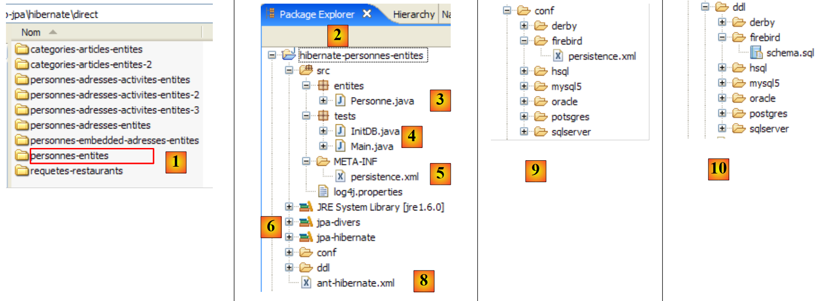Click the log4j.properties file icon
This screenshot has height=301, width=822.
(x=323, y=192)
